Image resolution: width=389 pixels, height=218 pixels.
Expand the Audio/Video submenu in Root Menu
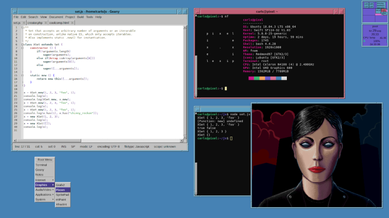(x=45, y=190)
